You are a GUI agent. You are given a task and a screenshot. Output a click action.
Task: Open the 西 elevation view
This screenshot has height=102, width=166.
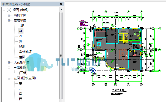point(21,99)
